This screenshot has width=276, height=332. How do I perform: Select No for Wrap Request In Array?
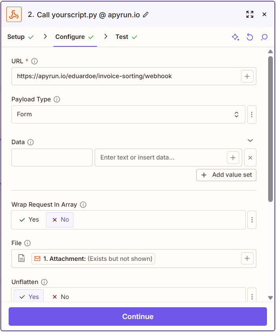(x=60, y=220)
